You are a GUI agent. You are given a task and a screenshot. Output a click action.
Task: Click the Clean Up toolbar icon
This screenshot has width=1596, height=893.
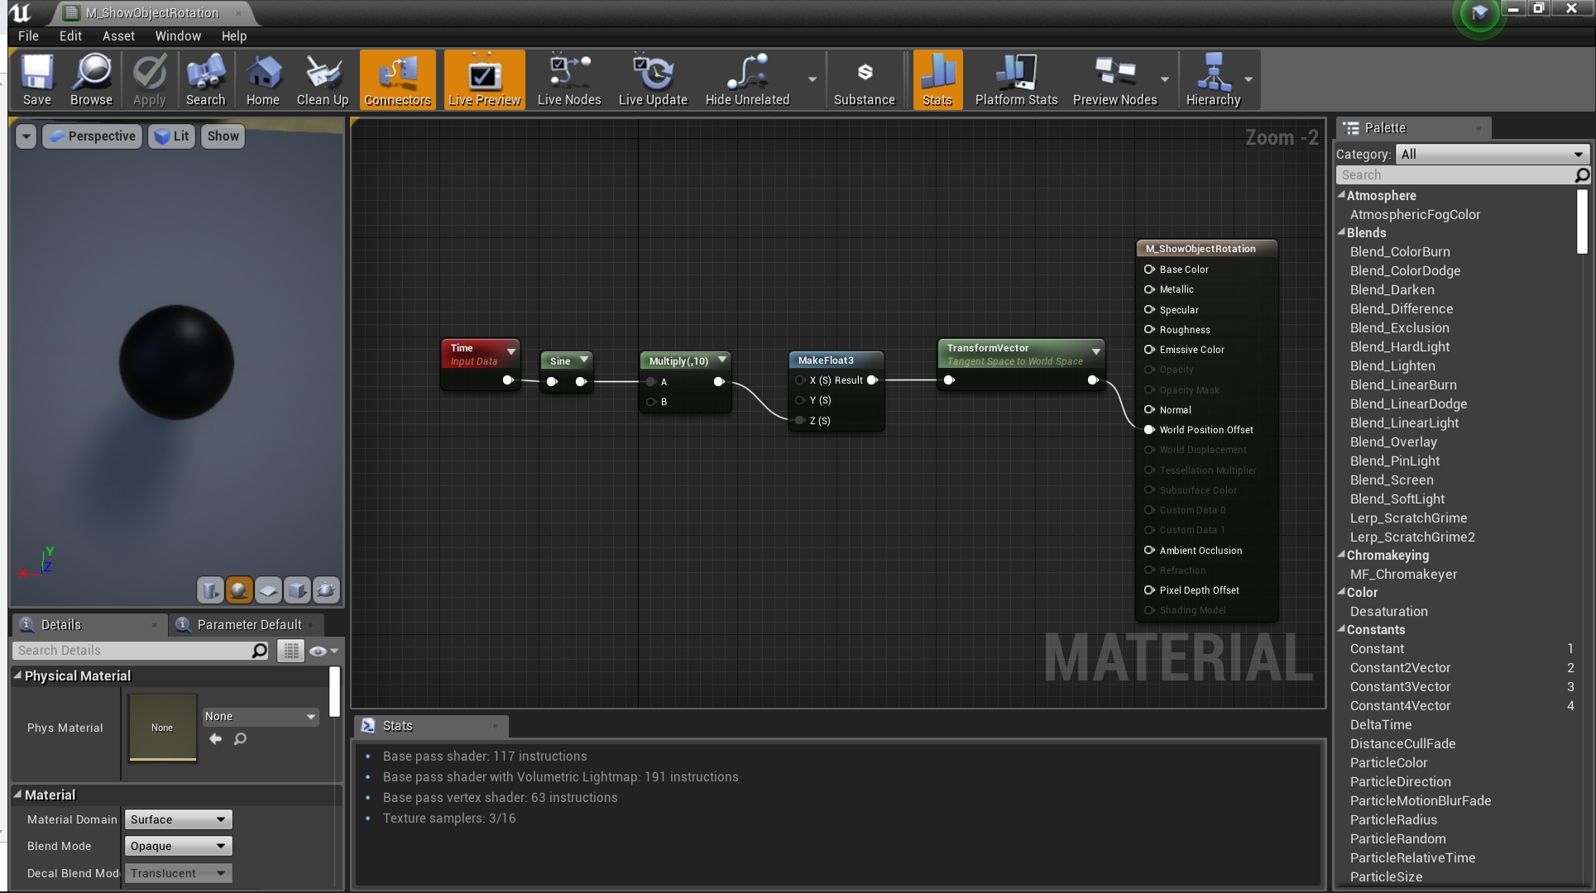click(322, 79)
